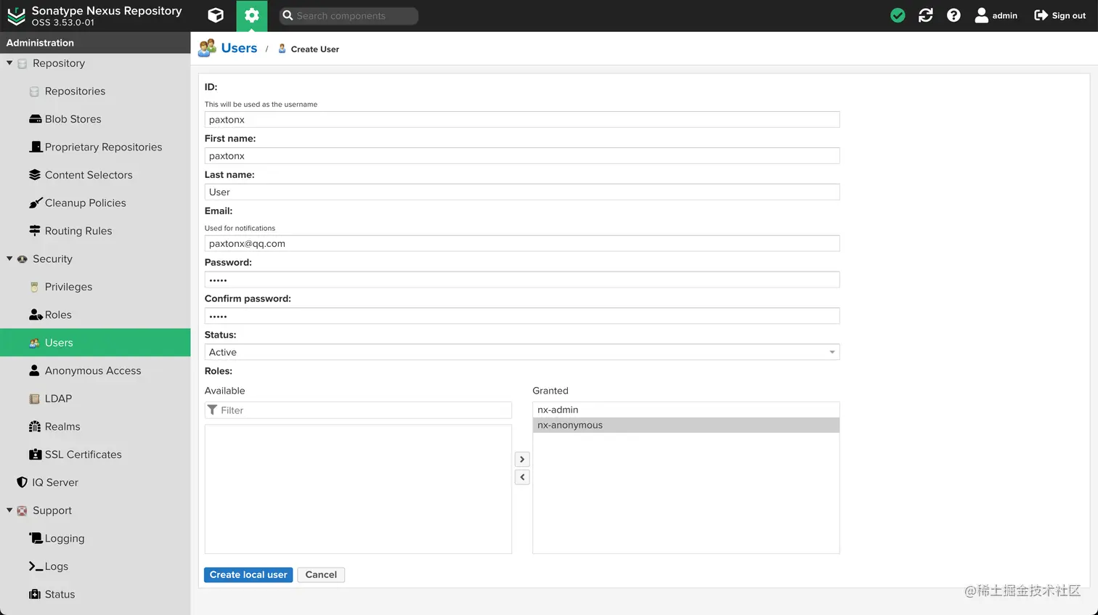The height and width of the screenshot is (615, 1098).
Task: Open Blob Stores in sidebar
Action: click(x=73, y=119)
